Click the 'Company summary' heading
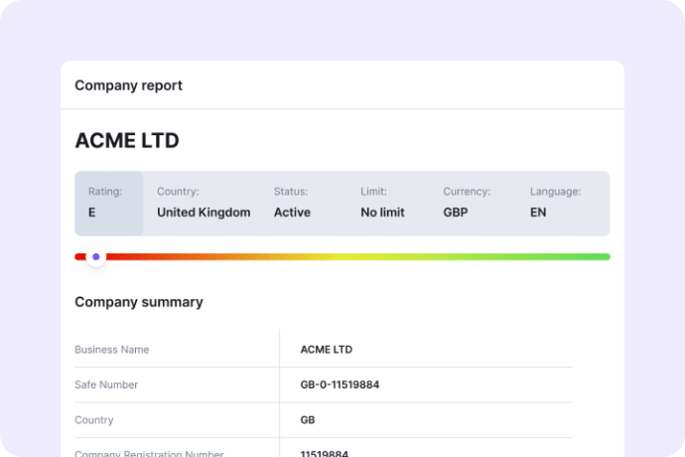The image size is (685, 457). point(139,302)
